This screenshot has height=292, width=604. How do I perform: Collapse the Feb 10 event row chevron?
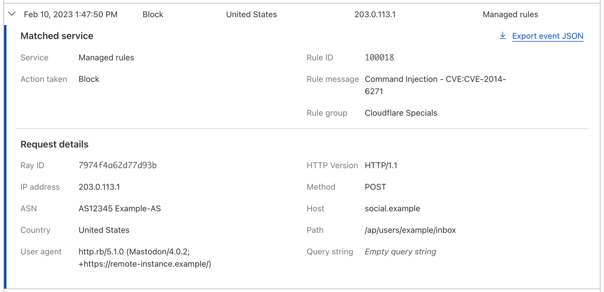point(12,14)
